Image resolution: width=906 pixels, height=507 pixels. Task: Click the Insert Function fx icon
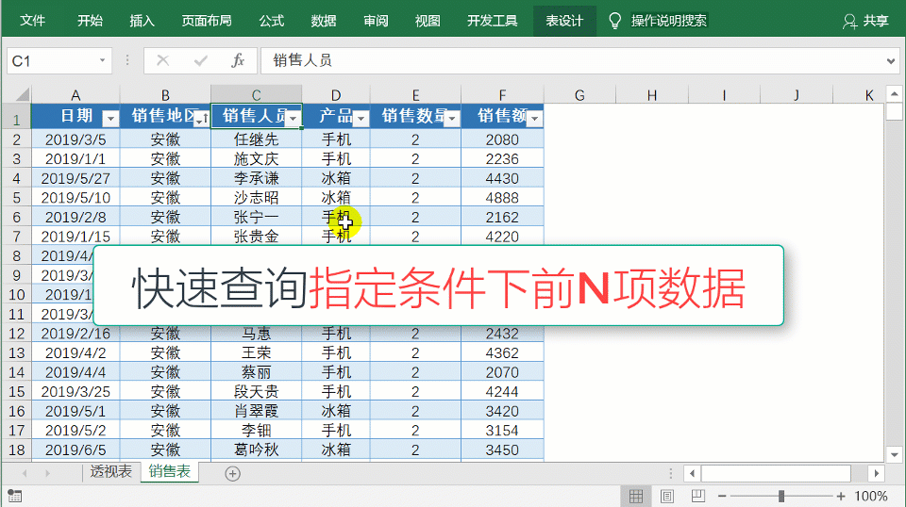coord(238,61)
